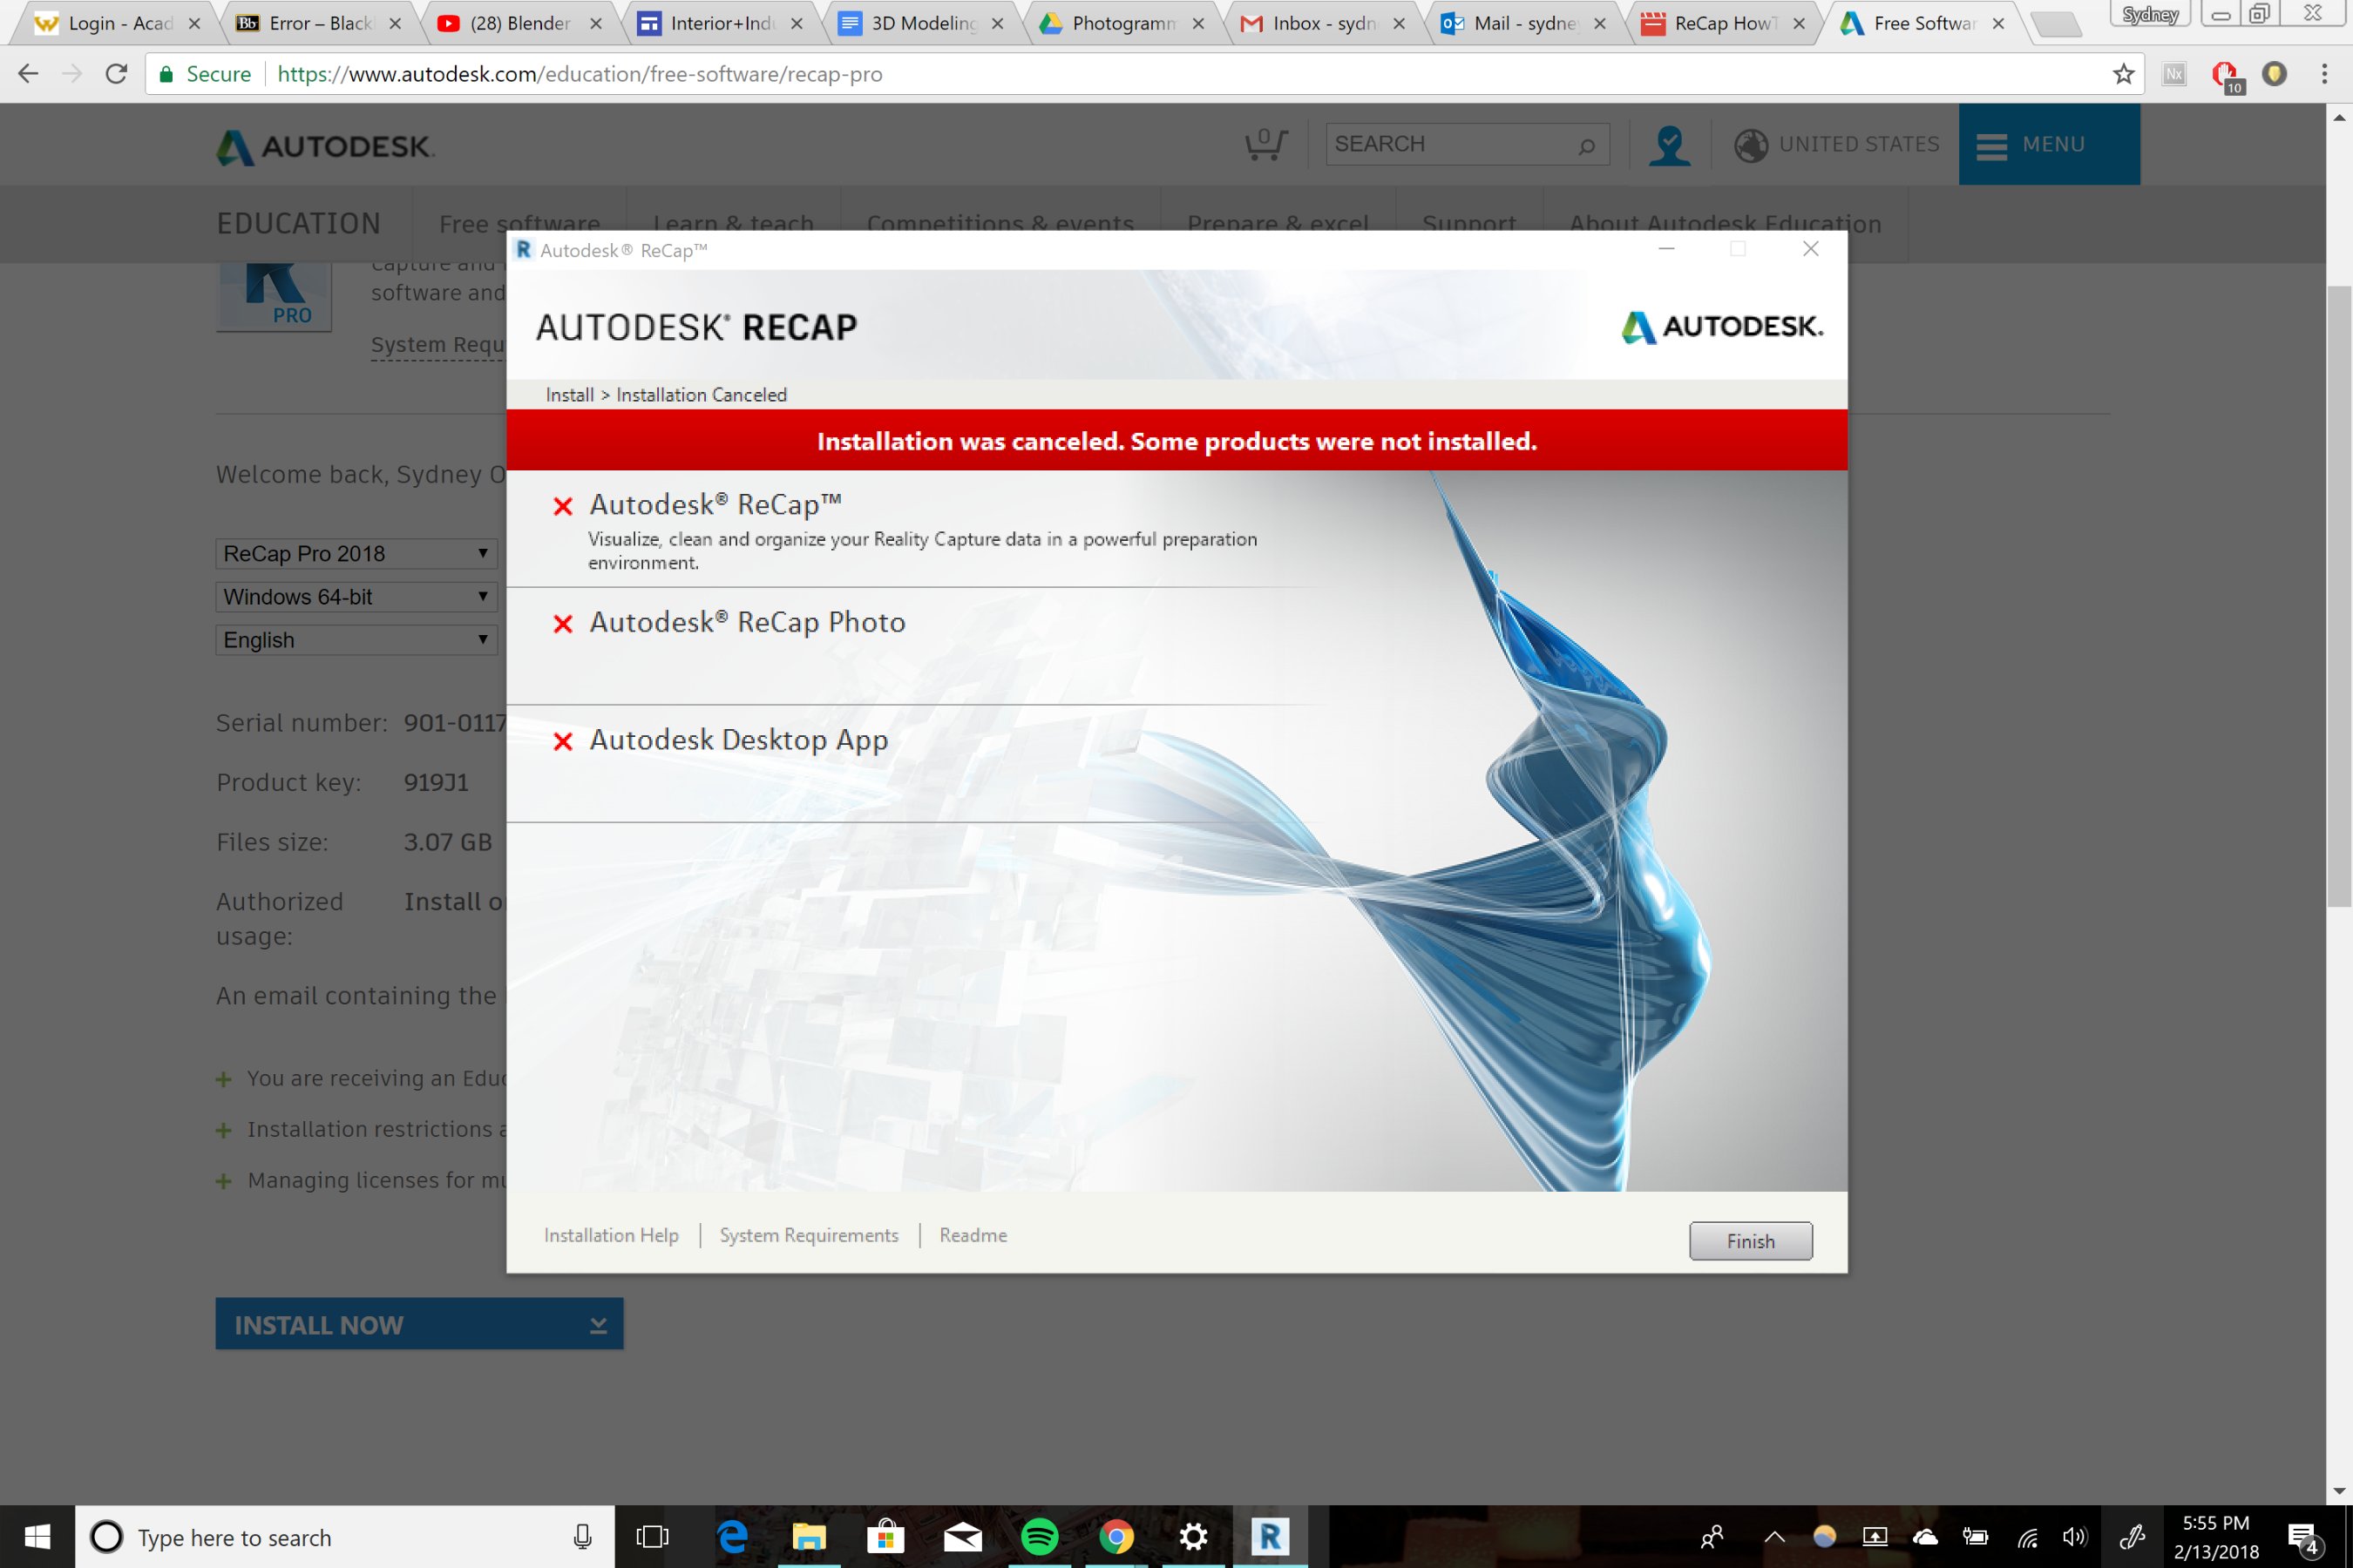This screenshot has height=1568, width=2353.
Task: Click the System Requirements installer link
Action: [809, 1235]
